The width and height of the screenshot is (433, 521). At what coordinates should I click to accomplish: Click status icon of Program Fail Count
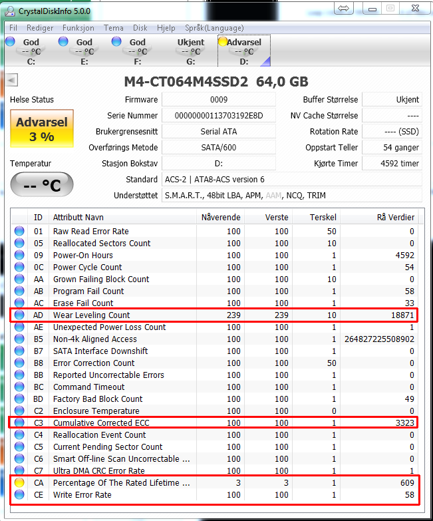[19, 291]
